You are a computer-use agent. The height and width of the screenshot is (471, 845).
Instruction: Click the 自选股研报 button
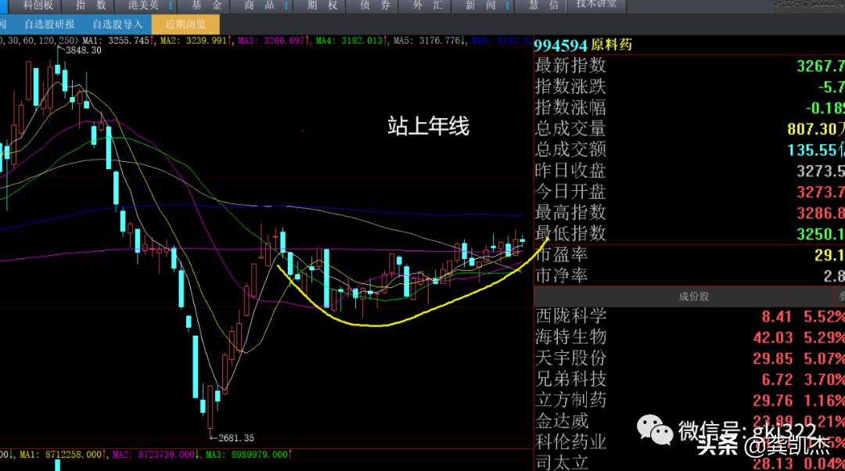point(49,24)
